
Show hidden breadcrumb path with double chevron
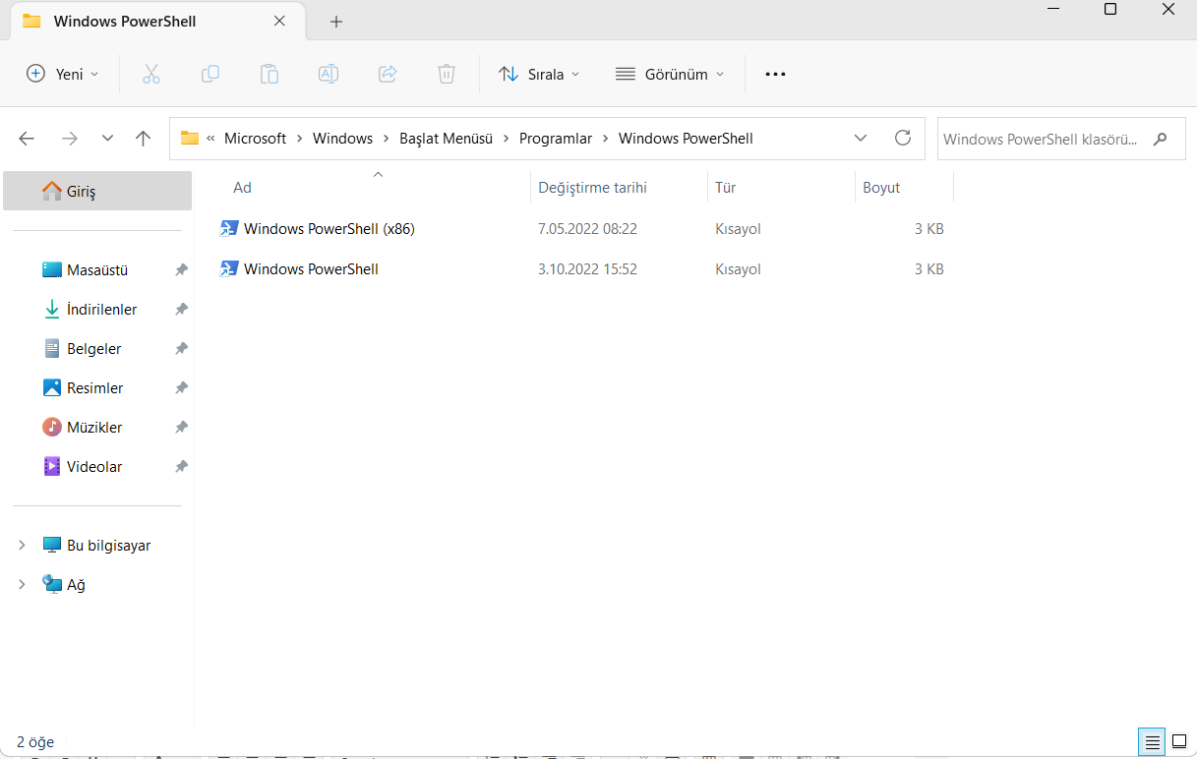(x=210, y=139)
